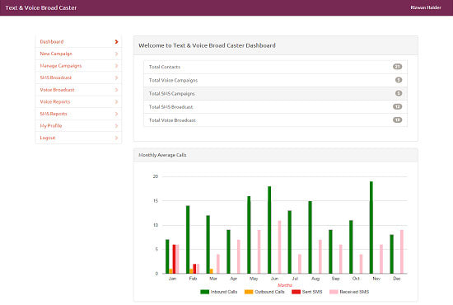
Task: Open the Rizwan Haider user menu
Action: click(426, 7)
